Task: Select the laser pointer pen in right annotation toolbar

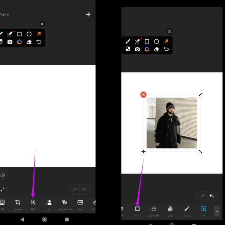Action: pos(138,41)
